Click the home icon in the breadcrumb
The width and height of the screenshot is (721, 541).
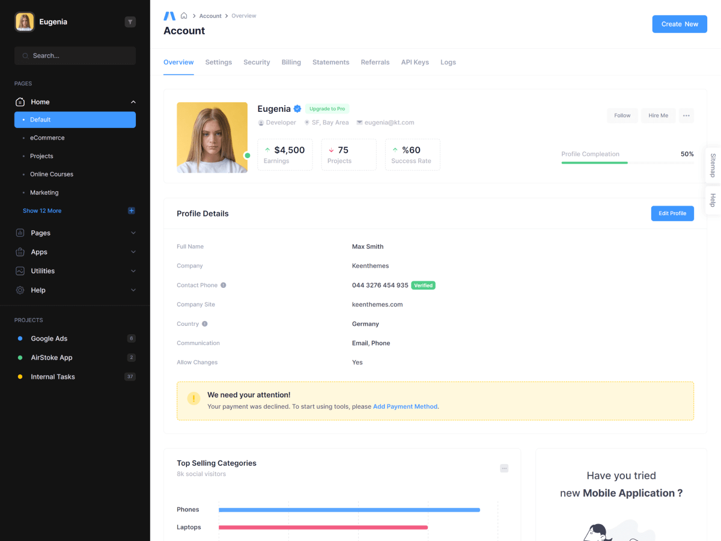click(184, 16)
